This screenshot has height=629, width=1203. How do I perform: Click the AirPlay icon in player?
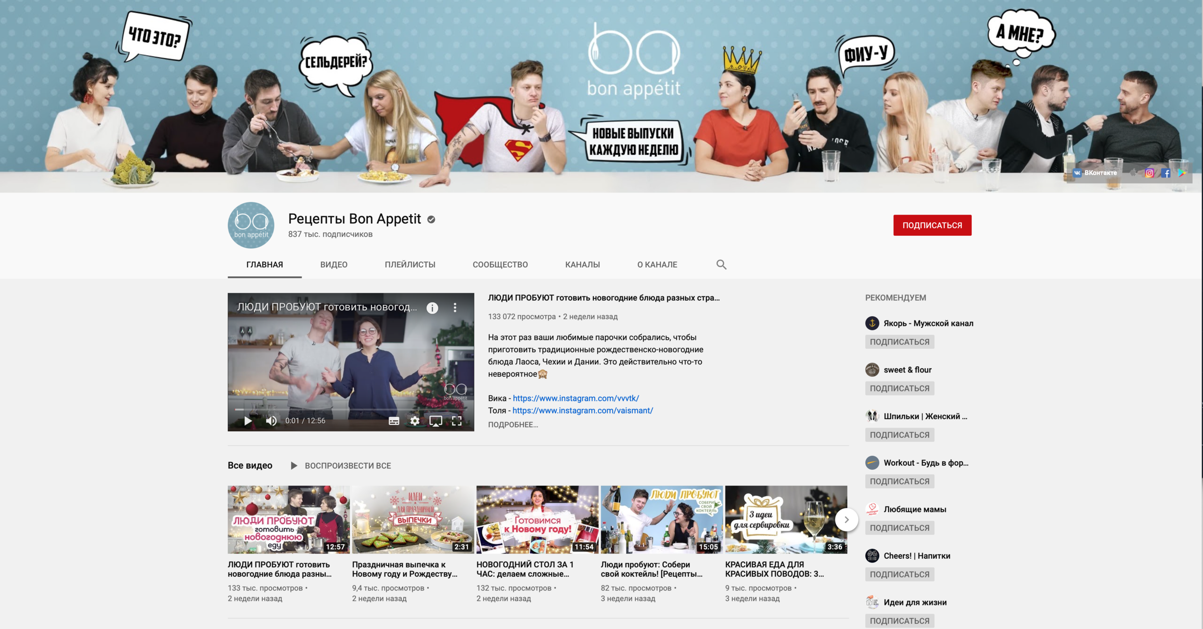tap(435, 421)
